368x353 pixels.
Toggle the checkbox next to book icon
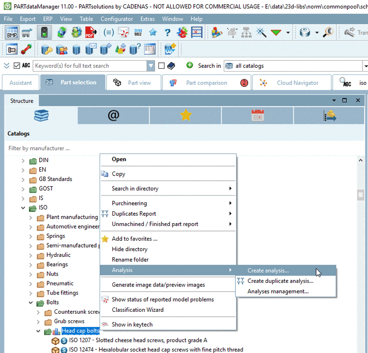click(161, 66)
